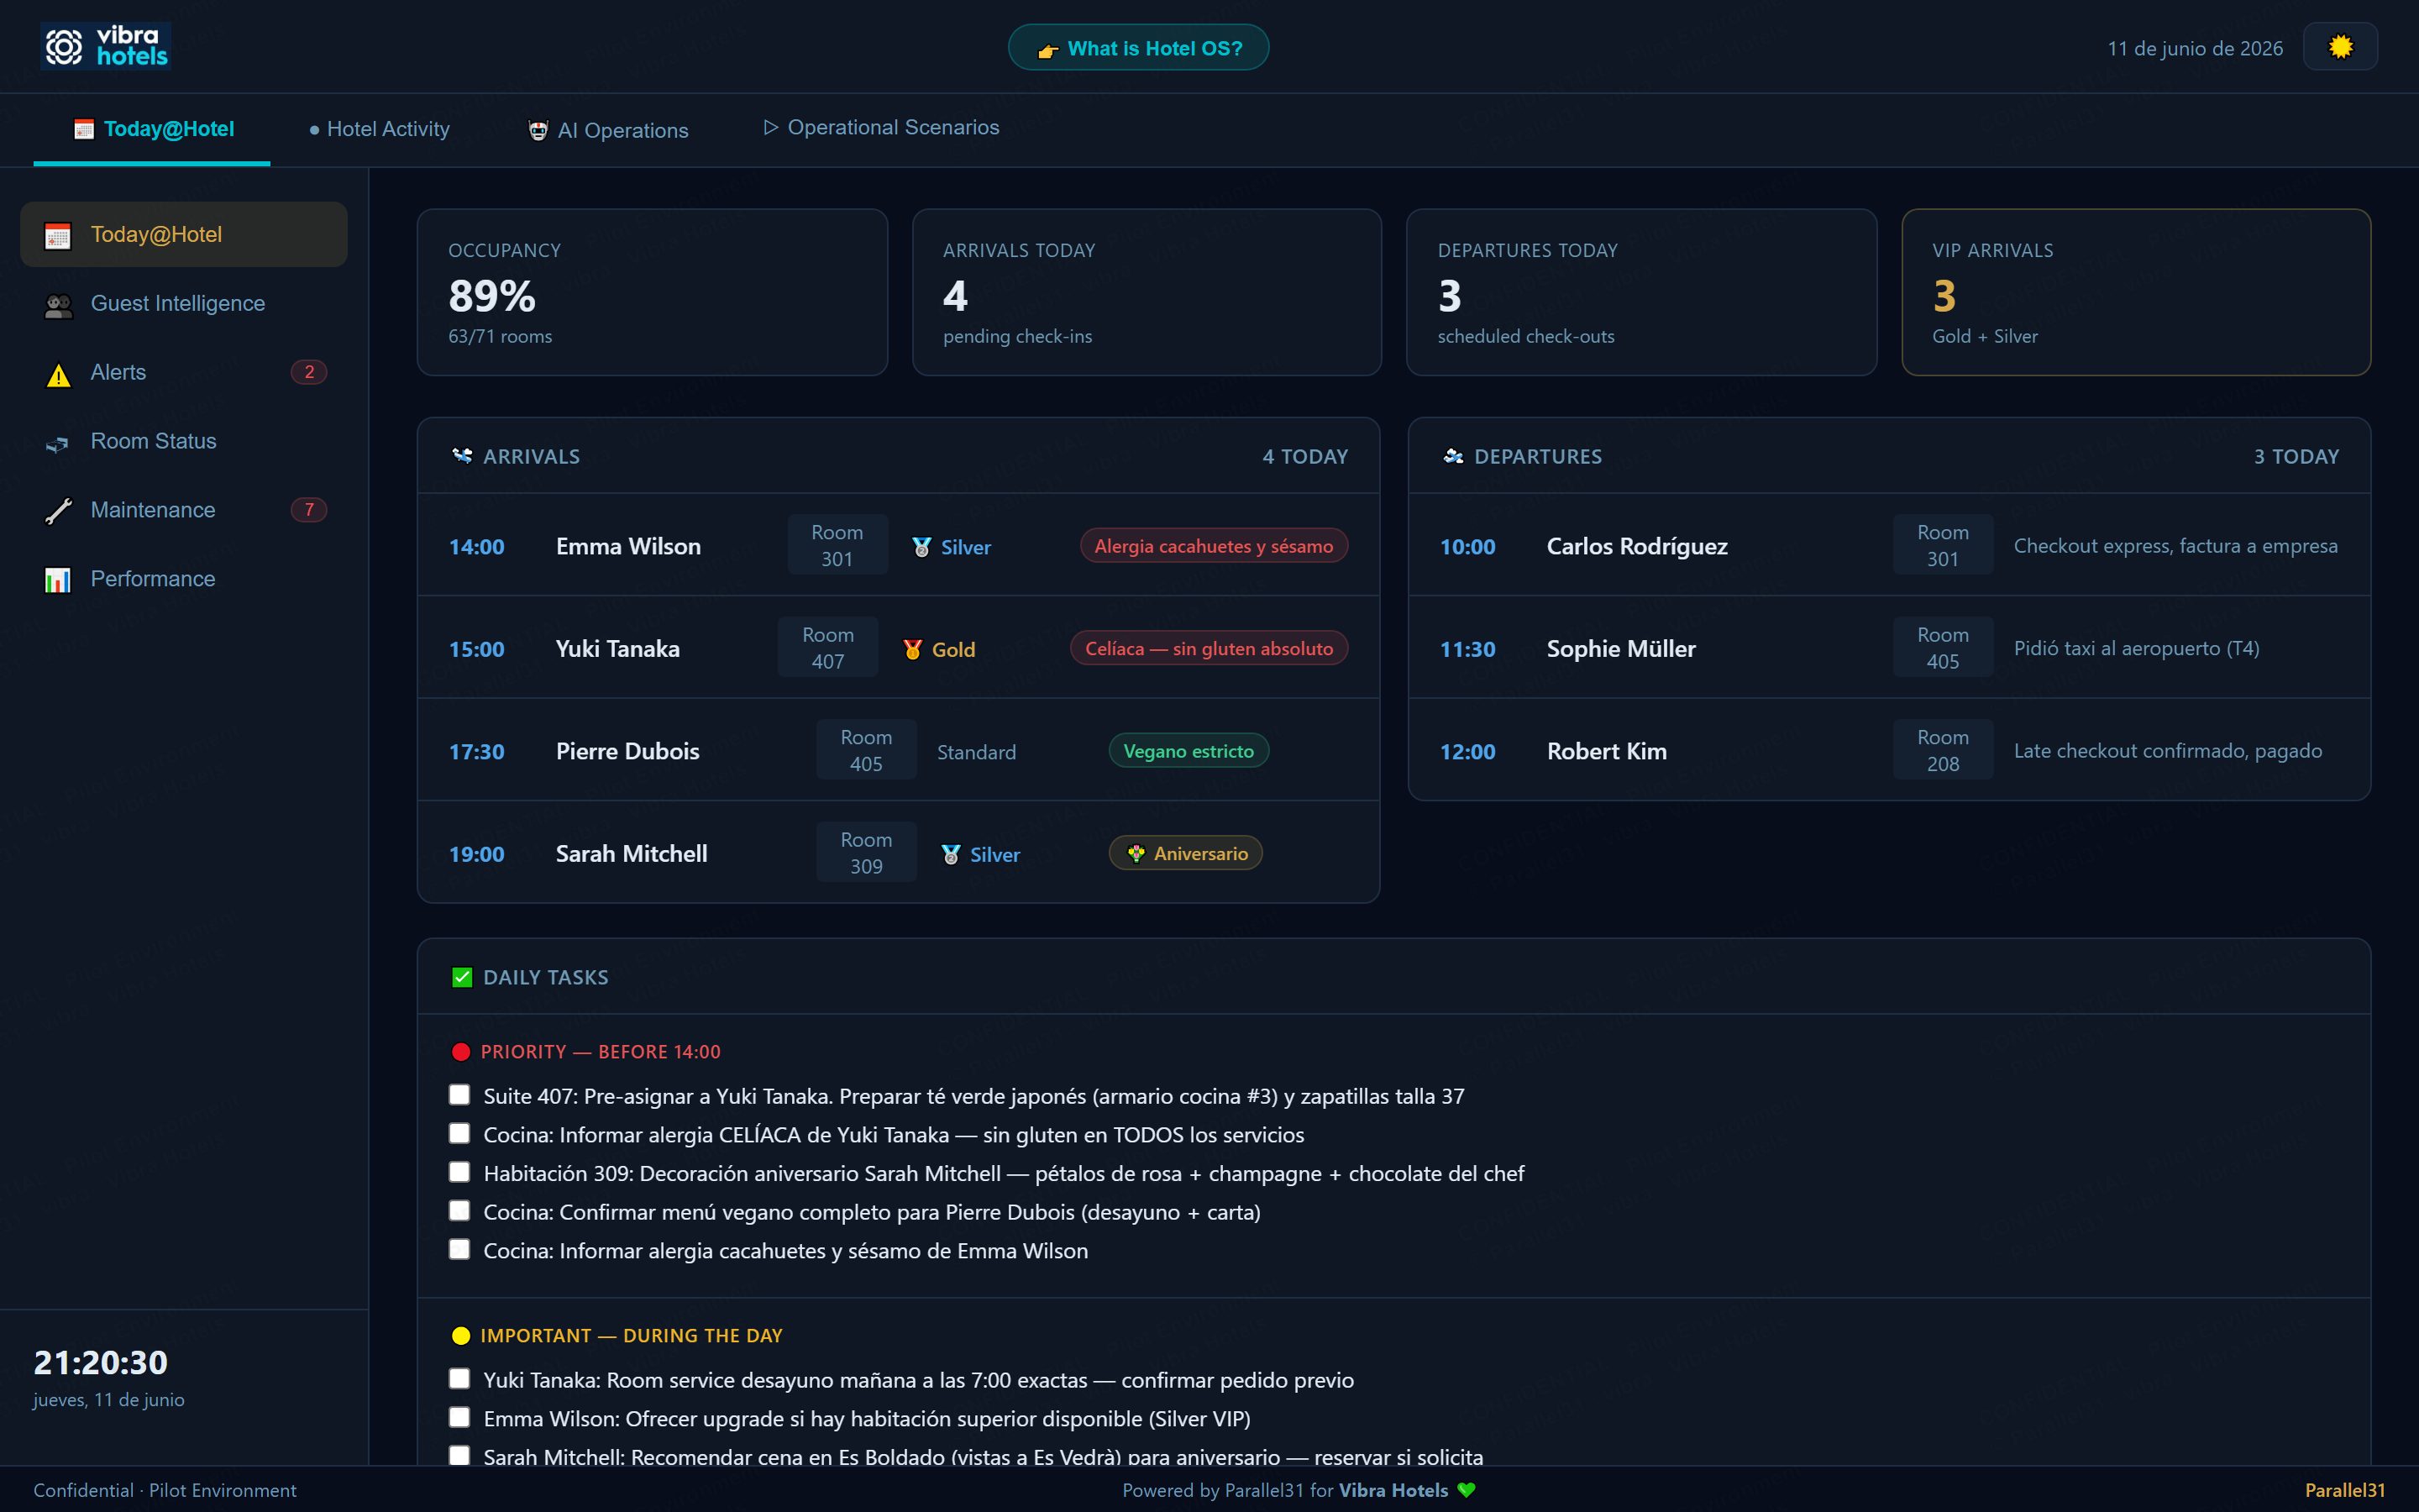Click the Aniversario tag

pyautogui.click(x=1185, y=853)
